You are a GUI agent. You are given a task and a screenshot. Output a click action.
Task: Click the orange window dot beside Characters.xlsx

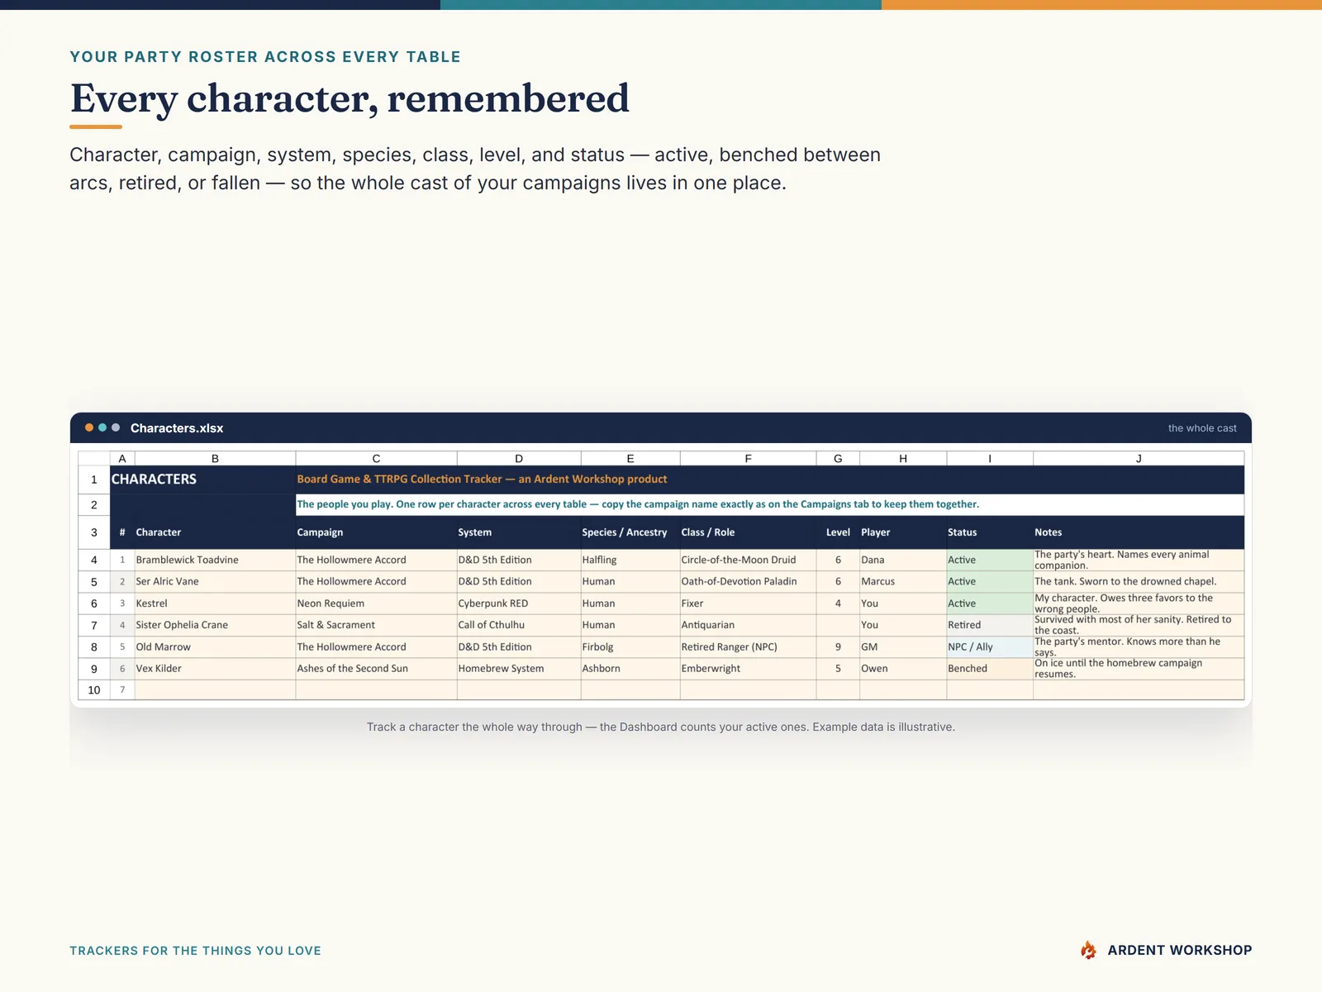coord(89,427)
